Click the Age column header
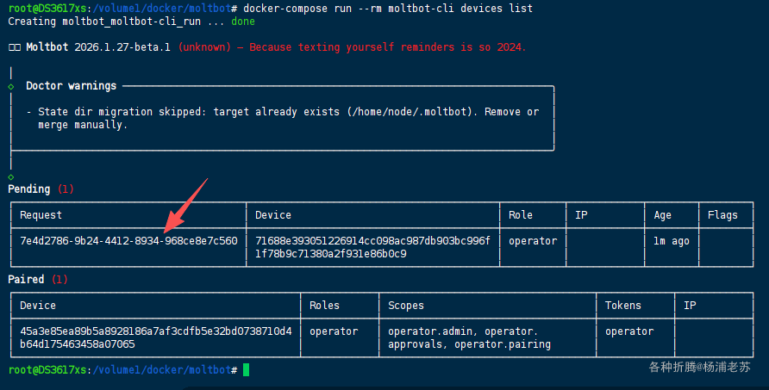Image resolution: width=769 pixels, height=390 pixels. tap(663, 215)
